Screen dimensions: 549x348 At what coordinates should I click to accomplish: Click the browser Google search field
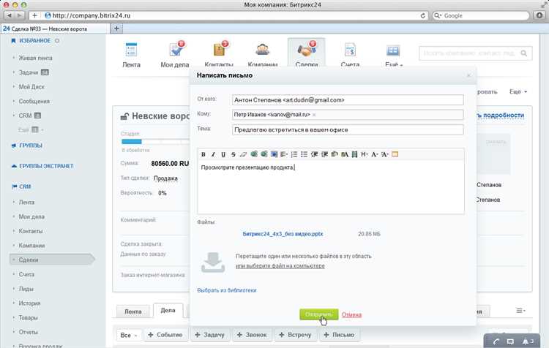[x=481, y=16]
